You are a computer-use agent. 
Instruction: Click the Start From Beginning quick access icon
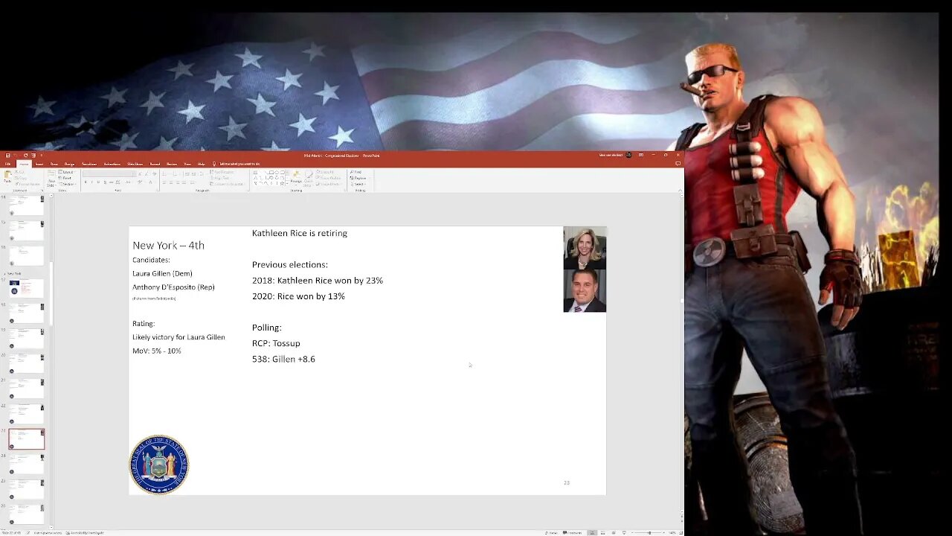[33, 155]
